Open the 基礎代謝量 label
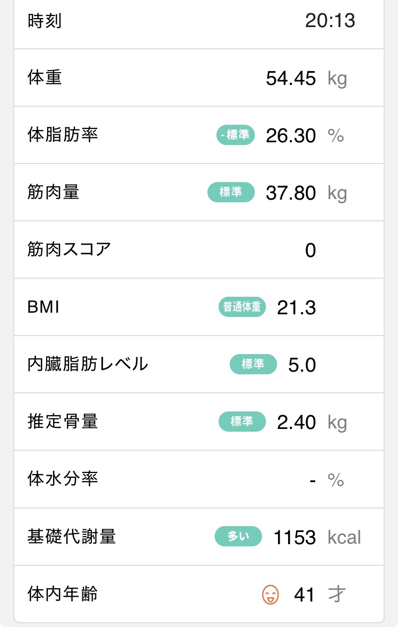 click(71, 537)
